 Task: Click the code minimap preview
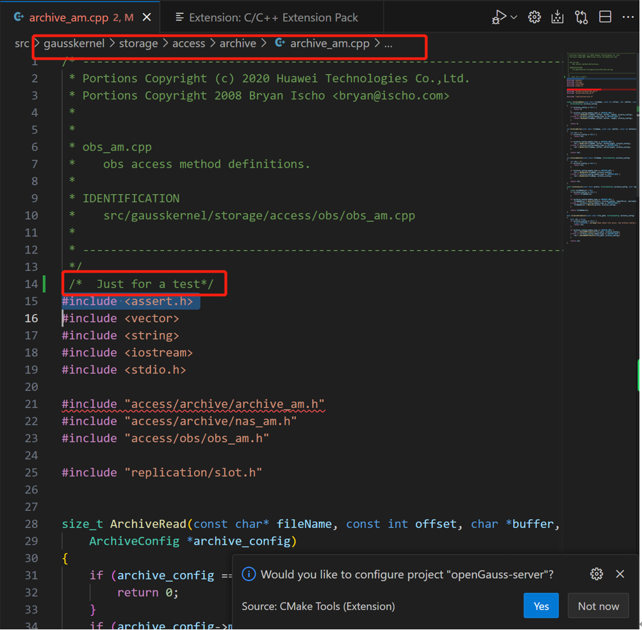(x=601, y=148)
